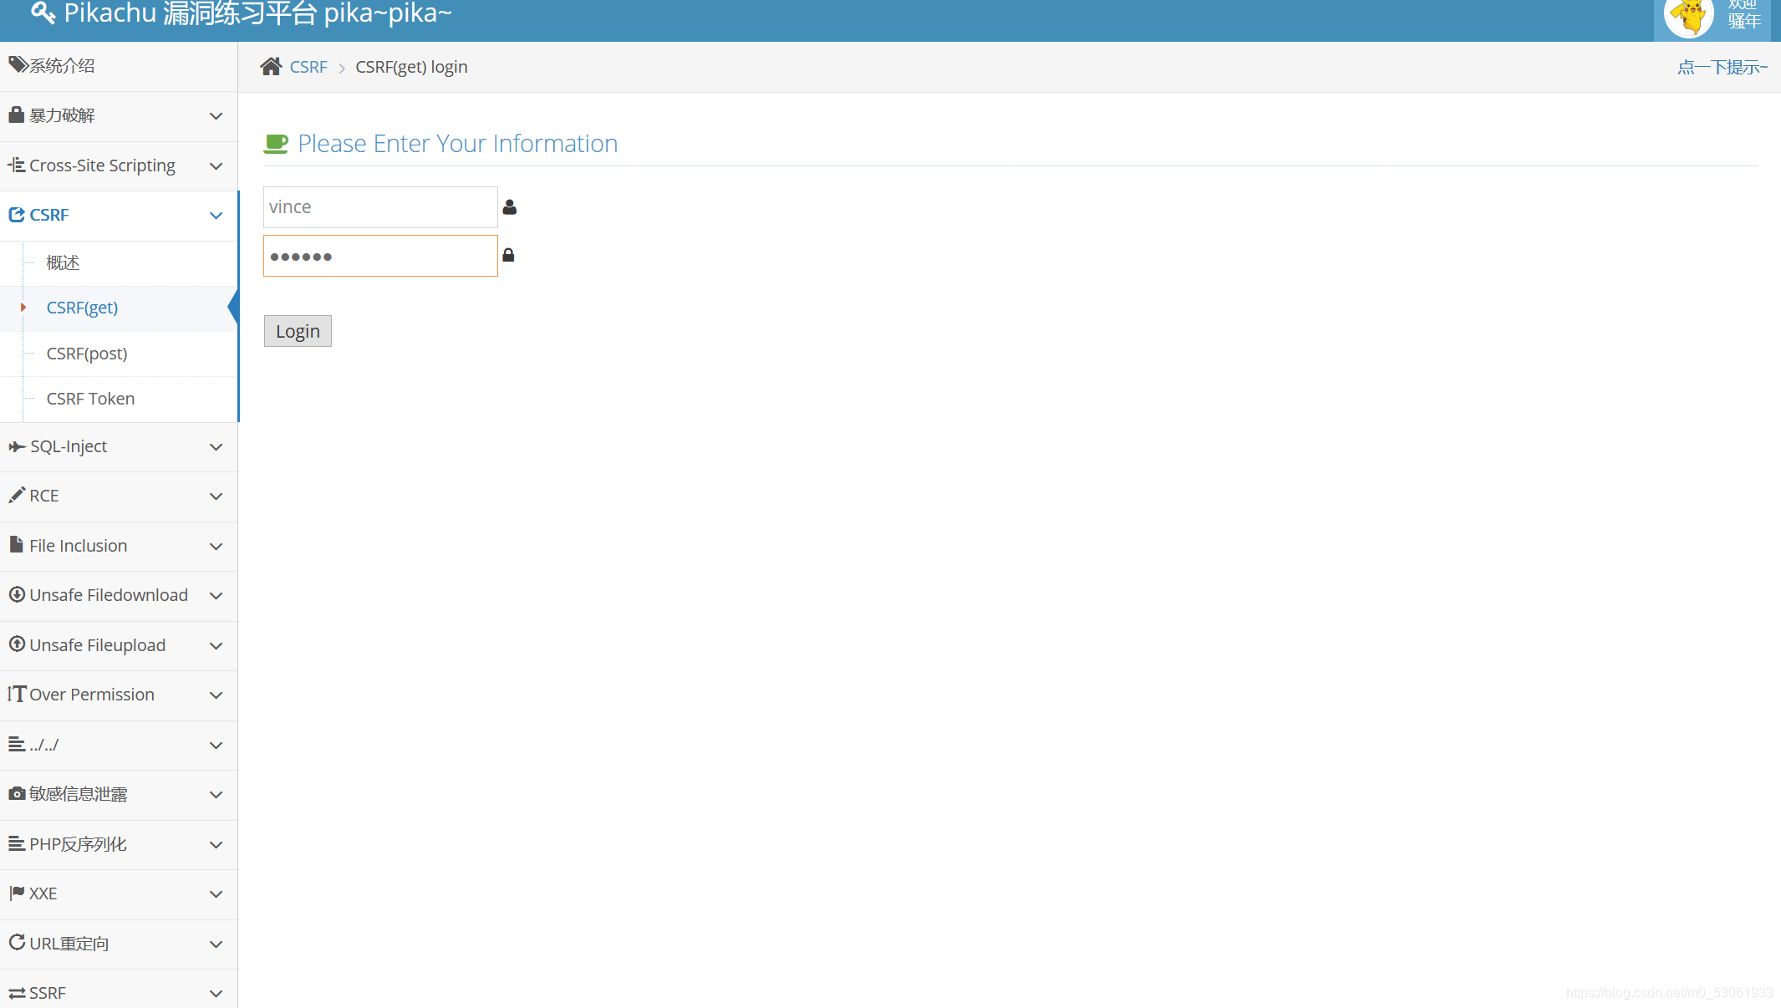Expand the SQL-Inject chevron
This screenshot has width=1781, height=1008.
click(x=216, y=446)
